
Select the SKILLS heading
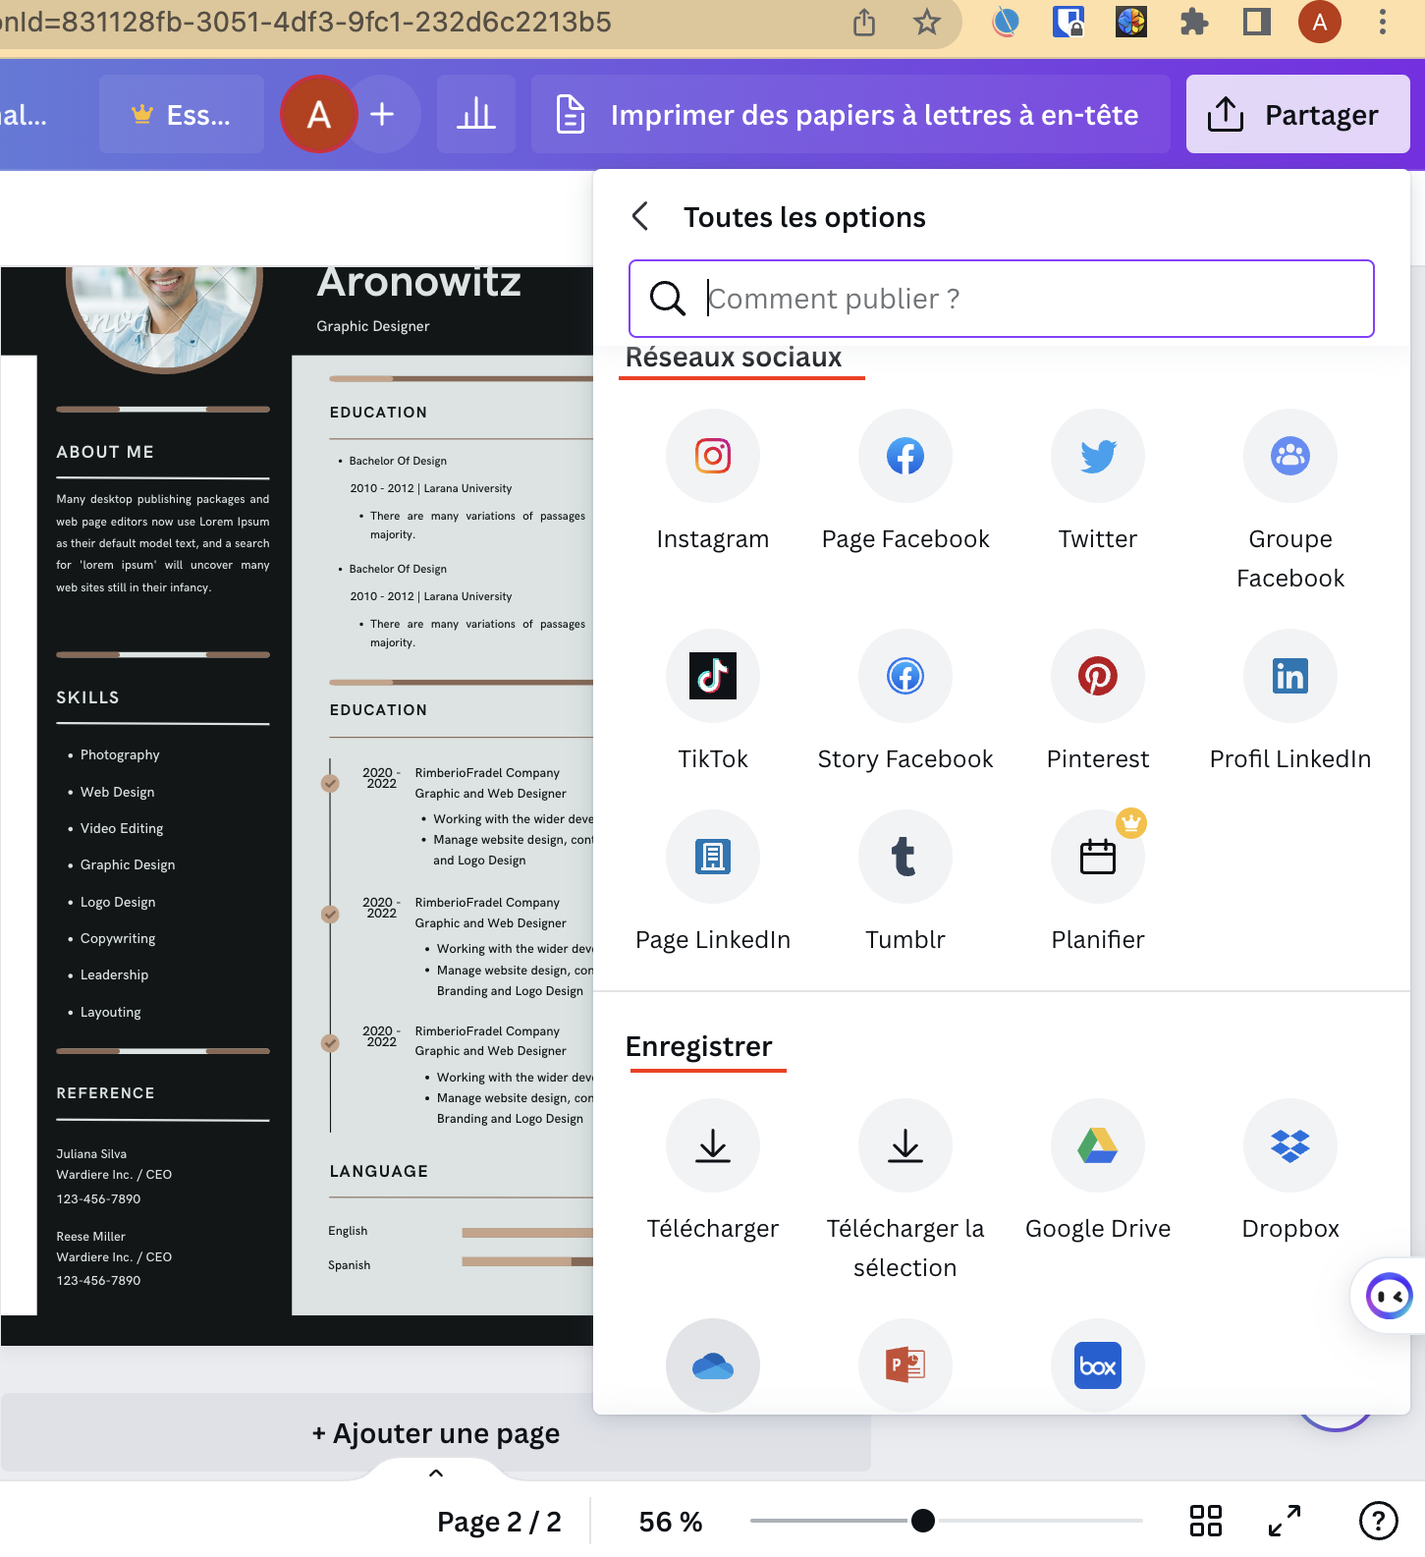(87, 697)
